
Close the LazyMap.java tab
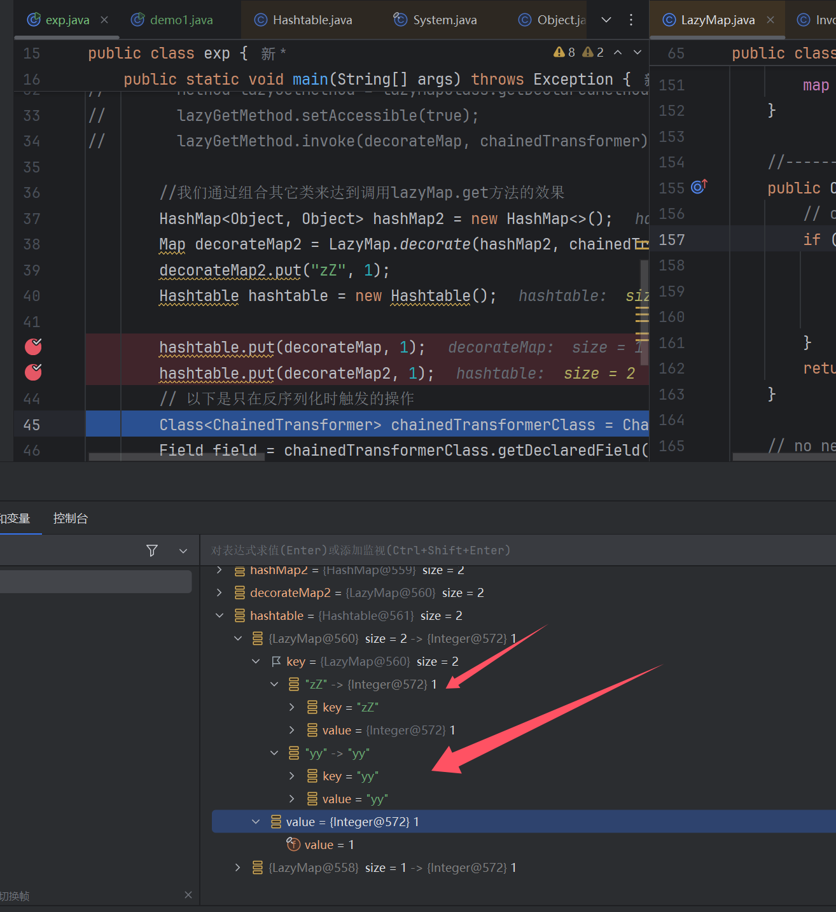770,20
